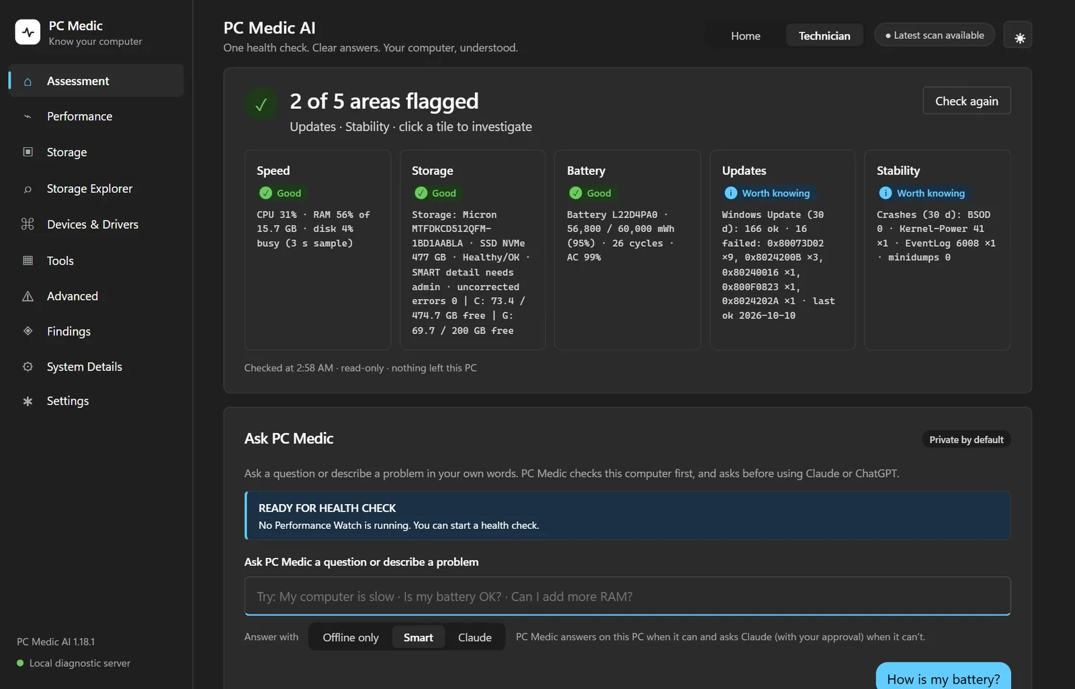
Task: Click the Ask PC Medic question input field
Action: coord(628,596)
